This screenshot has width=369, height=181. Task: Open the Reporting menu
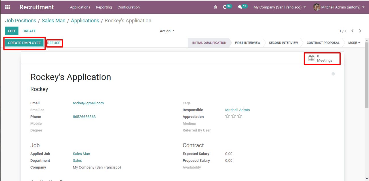point(104,7)
